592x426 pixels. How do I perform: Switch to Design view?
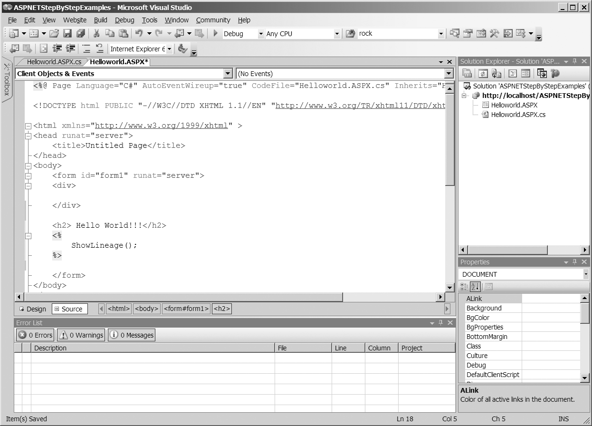point(32,309)
